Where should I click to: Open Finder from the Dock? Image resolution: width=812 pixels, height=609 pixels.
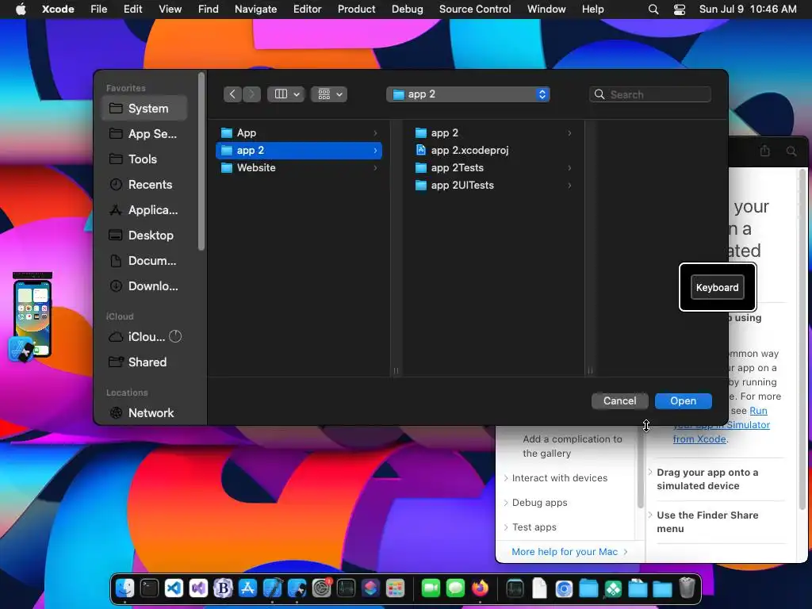pyautogui.click(x=124, y=588)
